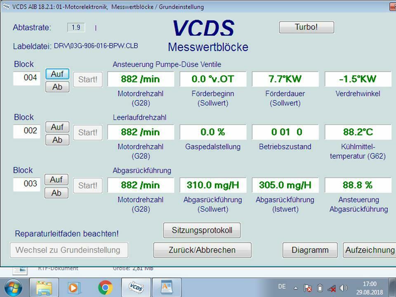The height and width of the screenshot is (297, 396).
Task: Click the Ansteuerung Pumpe-Düse Ventile heading
Action: tap(167, 64)
